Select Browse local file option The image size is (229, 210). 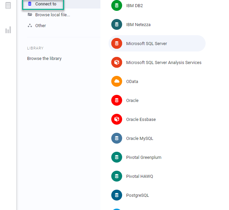(53, 15)
